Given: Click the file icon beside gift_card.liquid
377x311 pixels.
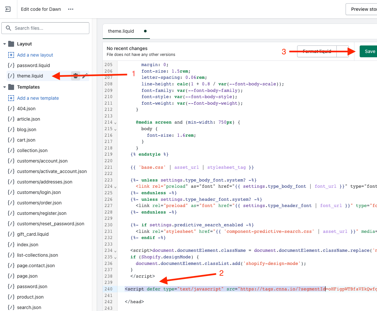Looking at the screenshot, I should 11,234.
